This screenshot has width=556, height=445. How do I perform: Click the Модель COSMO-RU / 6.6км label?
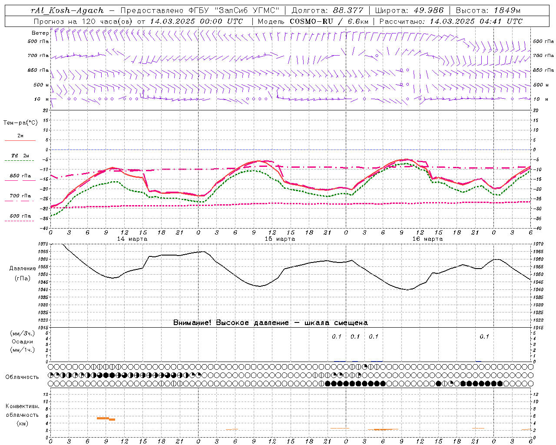click(313, 21)
